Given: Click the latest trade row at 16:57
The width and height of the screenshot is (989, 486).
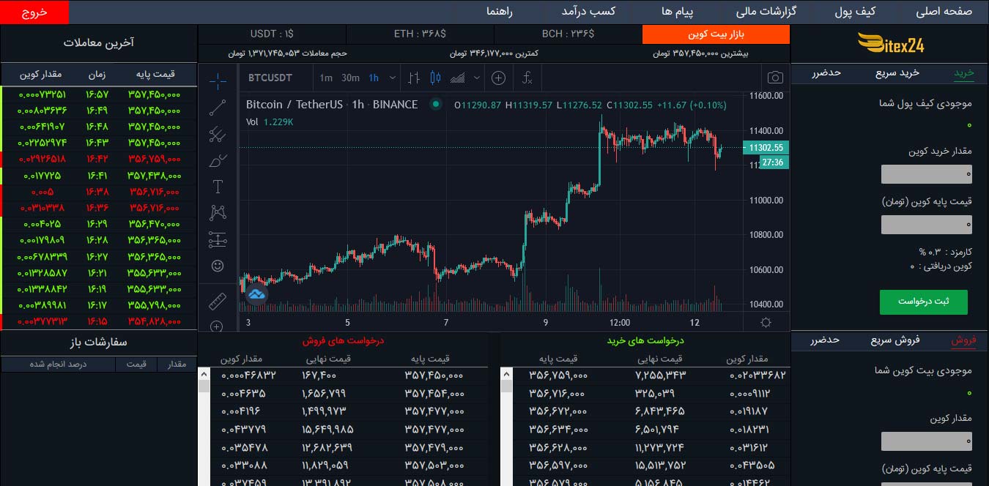Looking at the screenshot, I should [100, 94].
